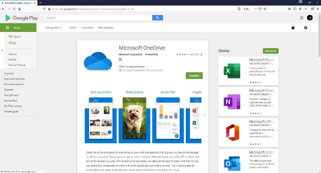Collapse the left sidebar arrow

2,50
